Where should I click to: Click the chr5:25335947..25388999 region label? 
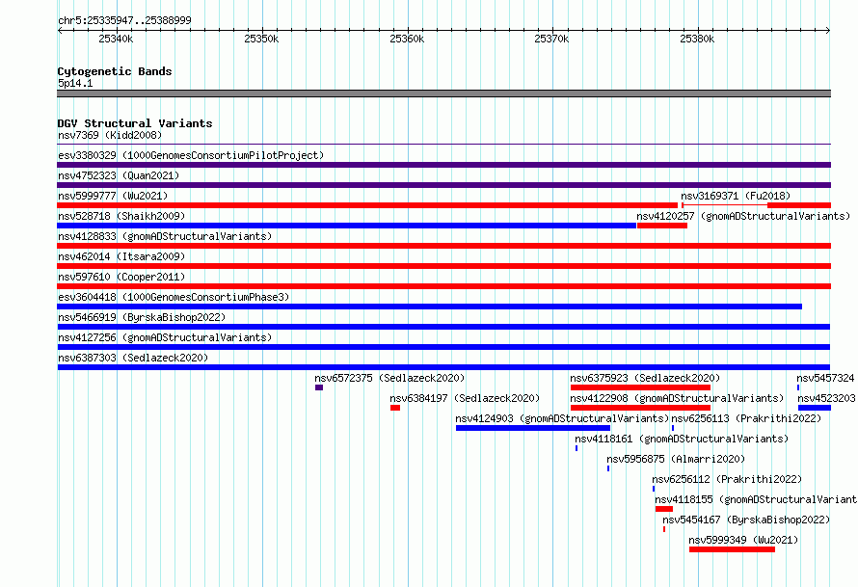[124, 20]
